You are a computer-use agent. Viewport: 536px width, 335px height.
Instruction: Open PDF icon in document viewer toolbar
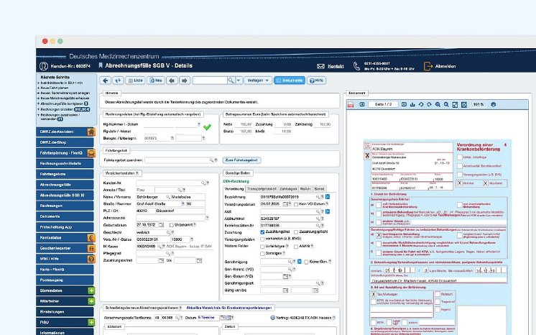tap(351, 105)
